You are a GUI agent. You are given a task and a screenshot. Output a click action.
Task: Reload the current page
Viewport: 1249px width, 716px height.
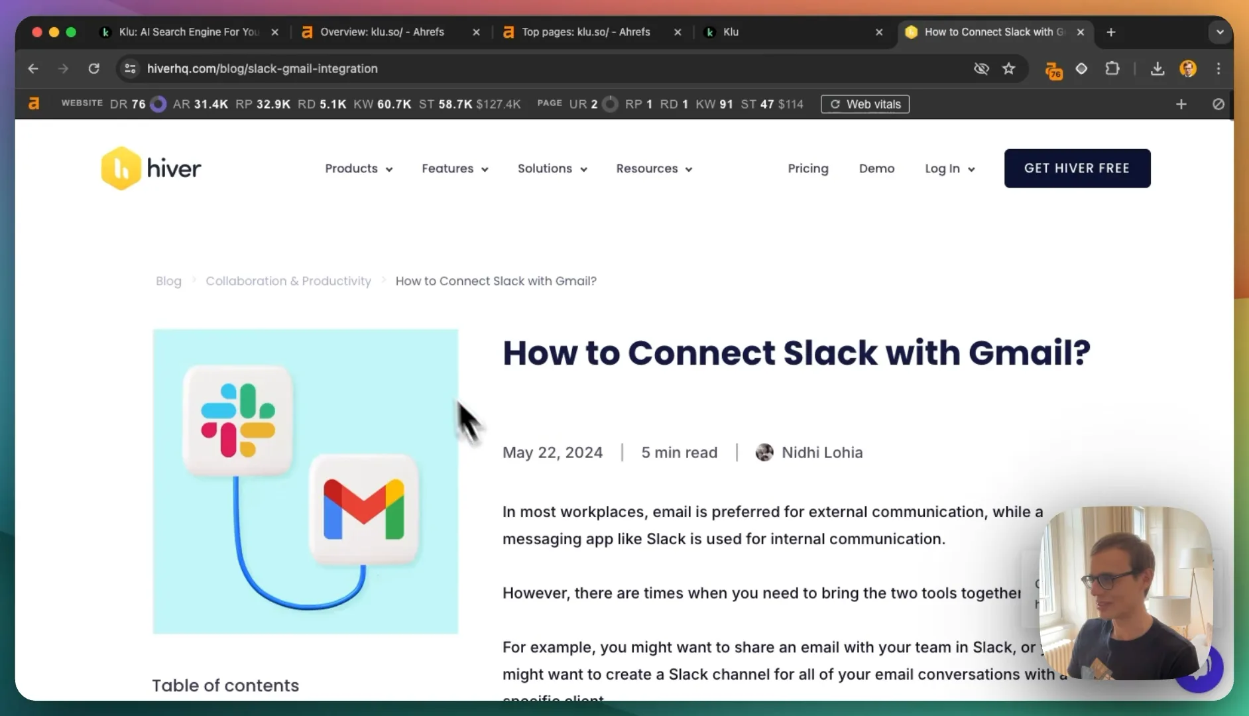tap(94, 68)
